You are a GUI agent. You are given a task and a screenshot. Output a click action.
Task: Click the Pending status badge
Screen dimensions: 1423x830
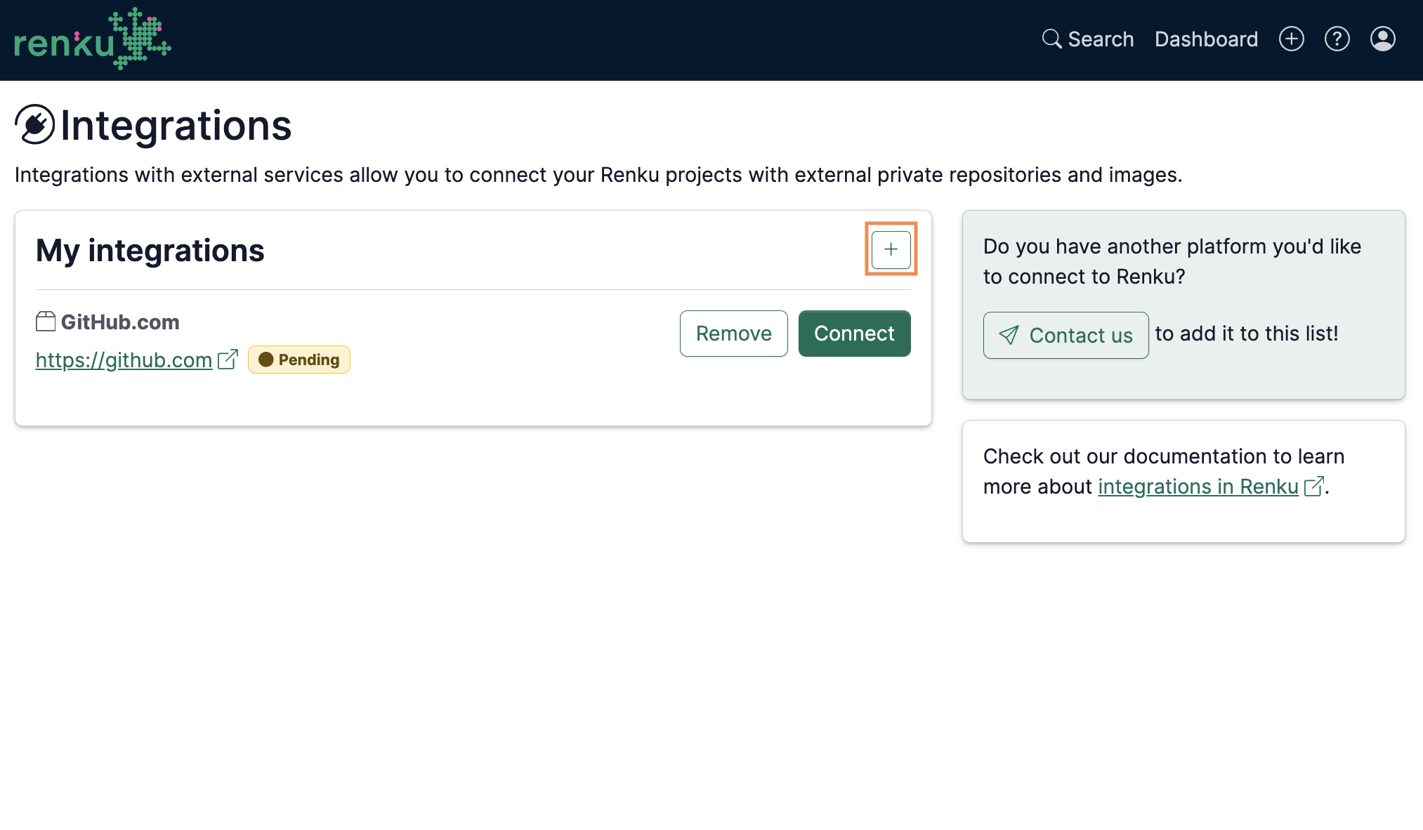[299, 360]
